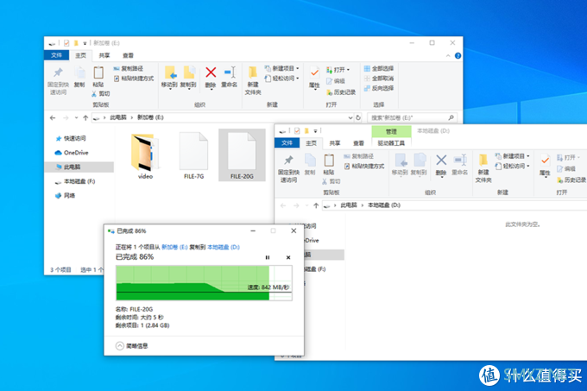Click New folder (新建文件夹) in E: window
The width and height of the screenshot is (587, 391).
[x=253, y=80]
